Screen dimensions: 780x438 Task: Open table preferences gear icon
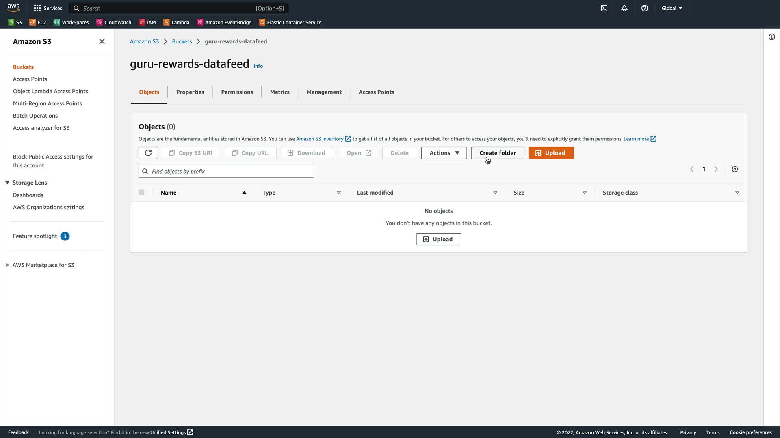(x=735, y=169)
